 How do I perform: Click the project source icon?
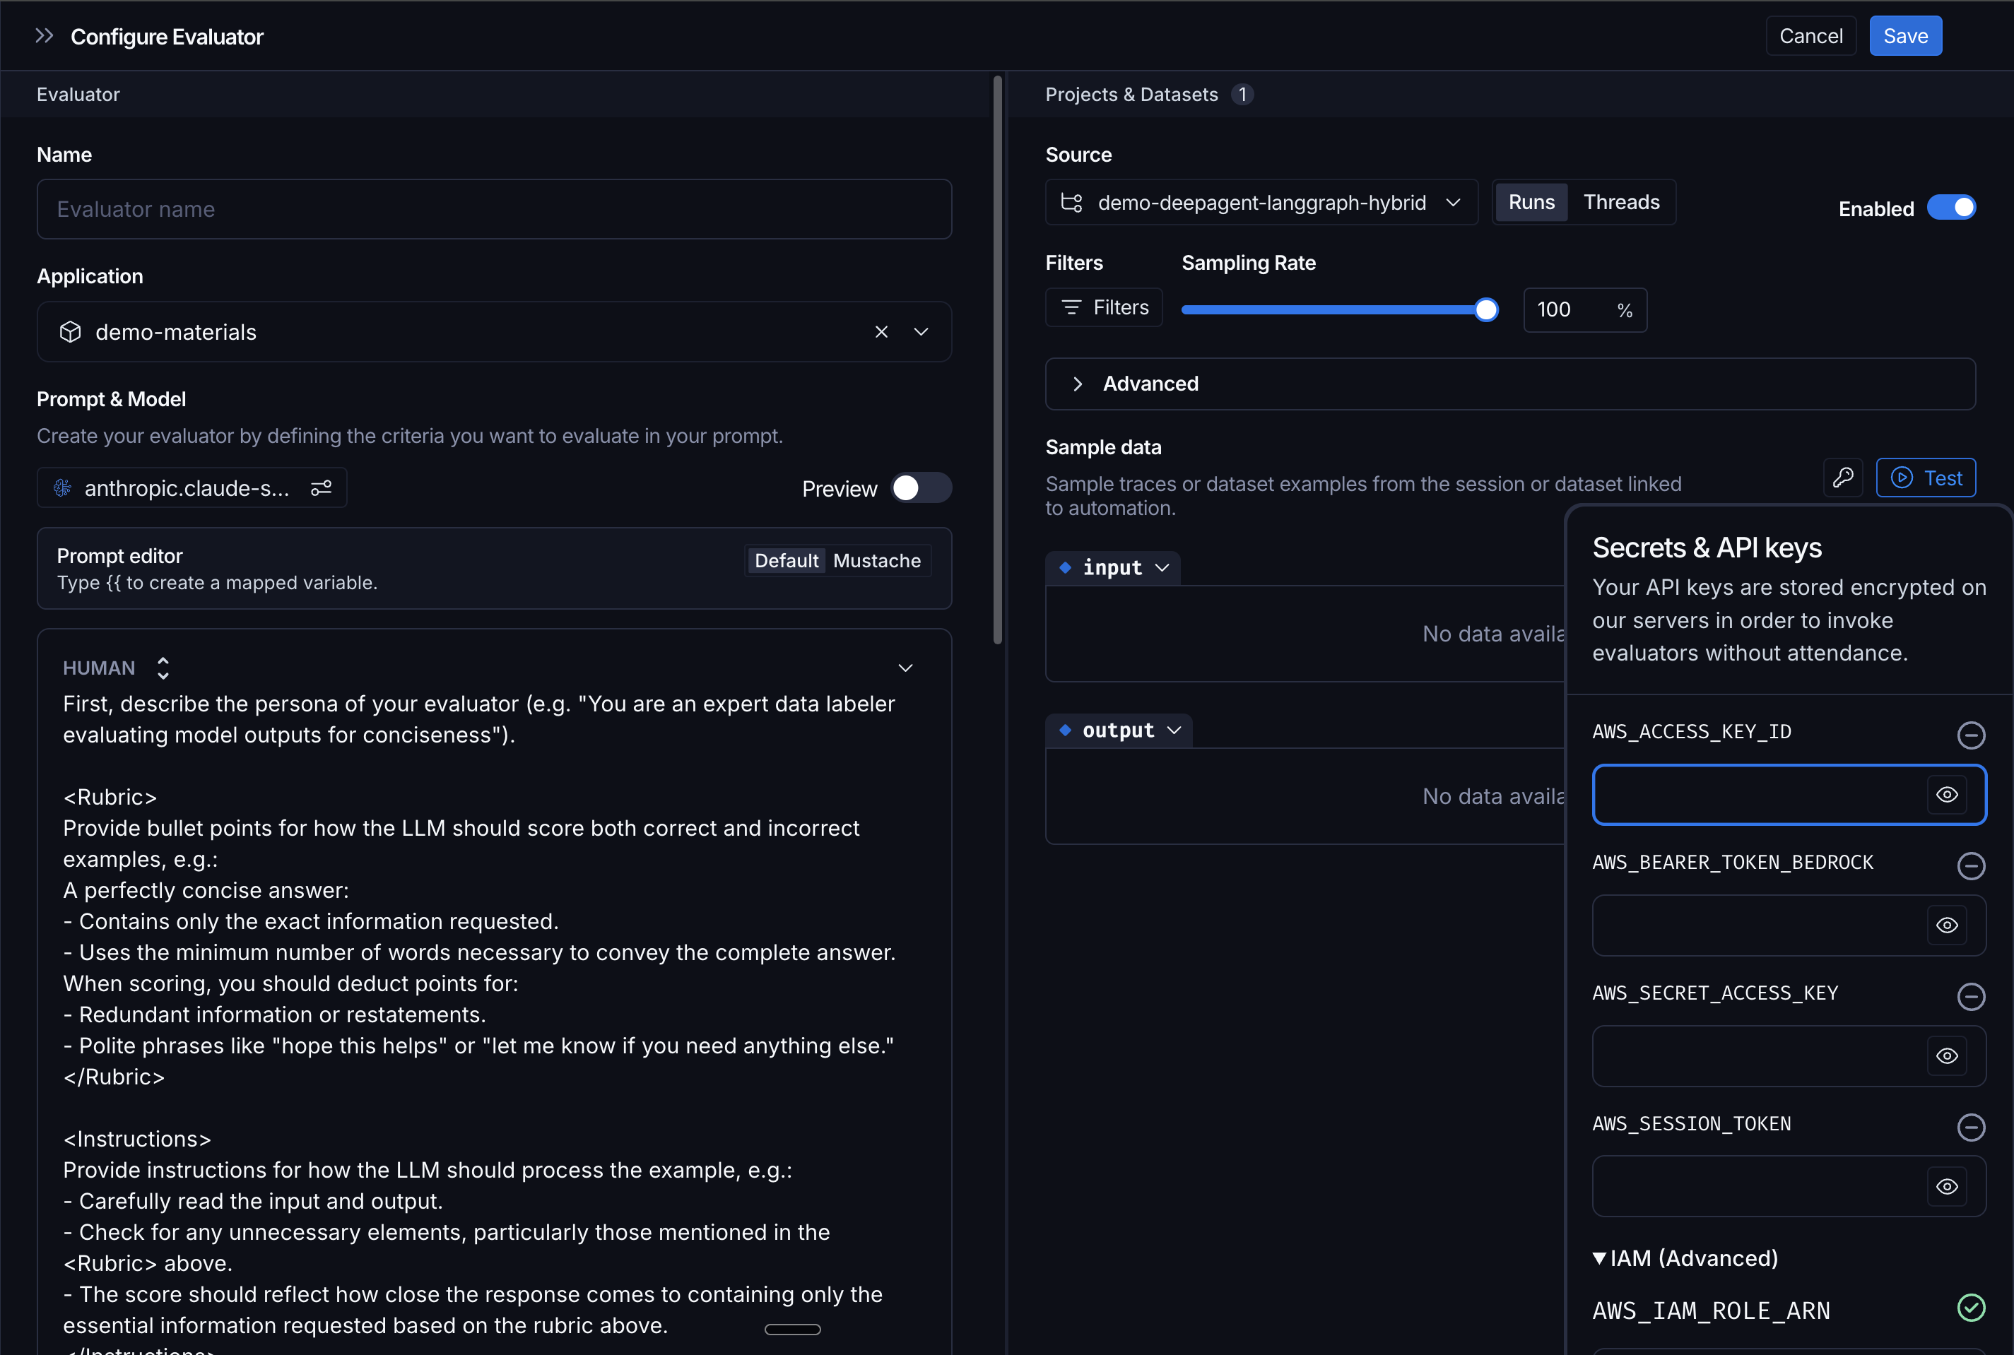tap(1072, 202)
